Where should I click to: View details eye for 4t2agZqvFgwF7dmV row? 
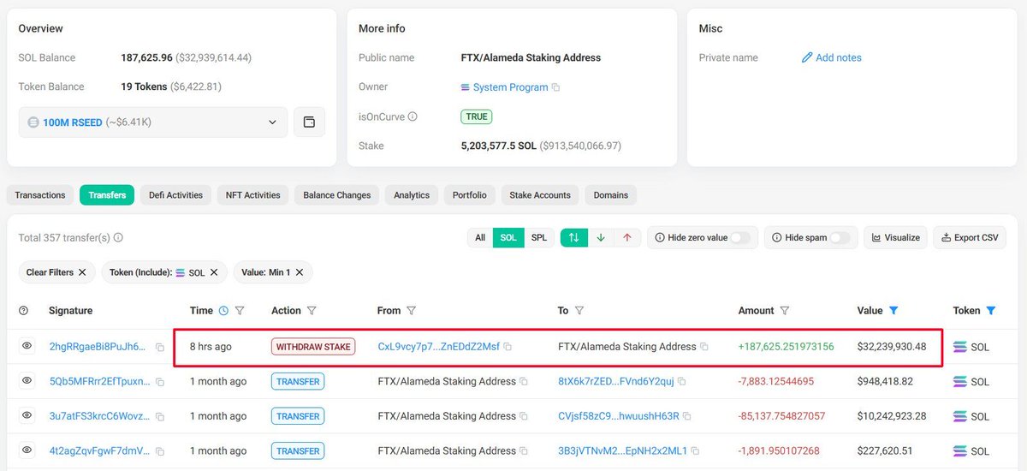point(27,450)
